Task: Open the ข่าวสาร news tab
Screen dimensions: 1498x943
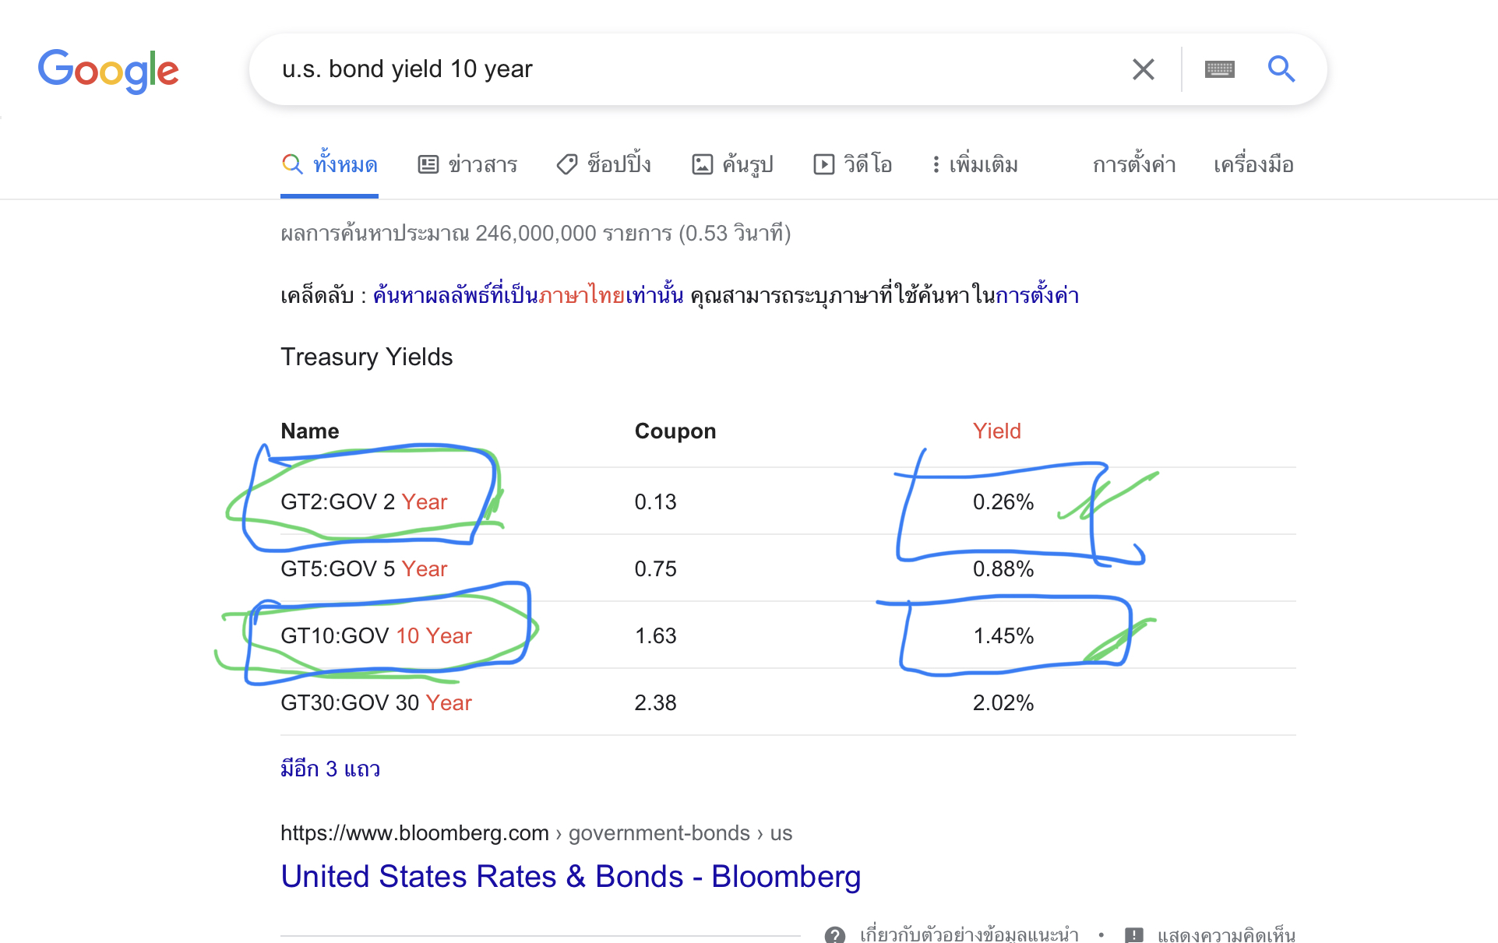Action: click(x=467, y=164)
